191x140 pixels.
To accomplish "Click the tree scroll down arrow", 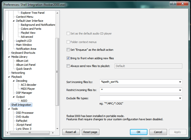I will pyautogui.click(x=57, y=129).
